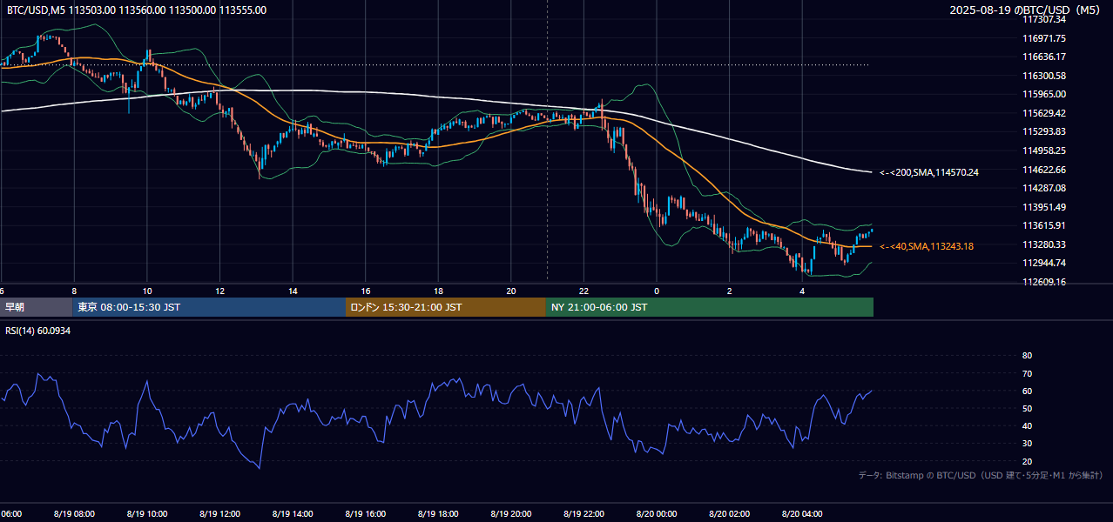Click hour tick '22' on price chart axis
Image resolution: width=1113 pixels, height=522 pixels.
[583, 291]
